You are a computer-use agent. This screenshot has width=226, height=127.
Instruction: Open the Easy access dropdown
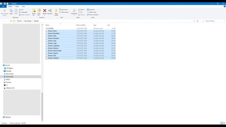pos(64,12)
